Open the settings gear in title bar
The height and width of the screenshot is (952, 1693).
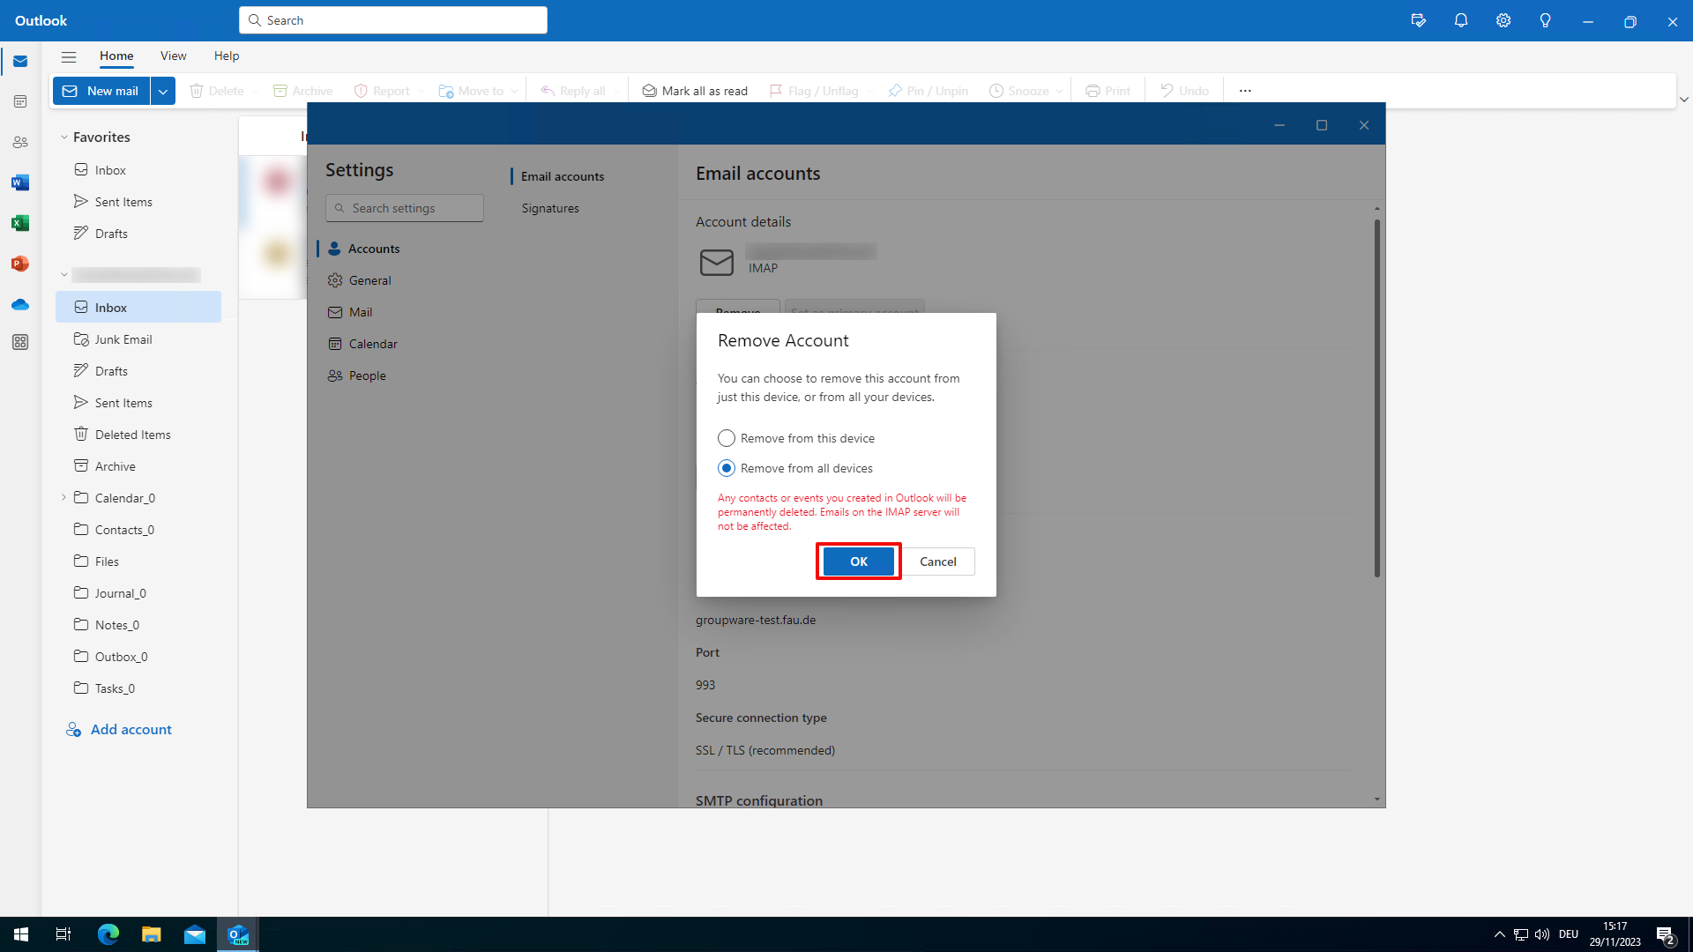point(1503,20)
